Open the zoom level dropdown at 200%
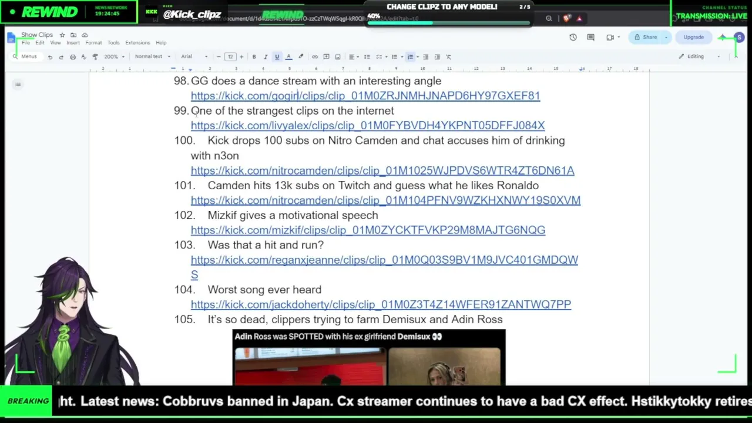The width and height of the screenshot is (752, 423). click(x=114, y=57)
